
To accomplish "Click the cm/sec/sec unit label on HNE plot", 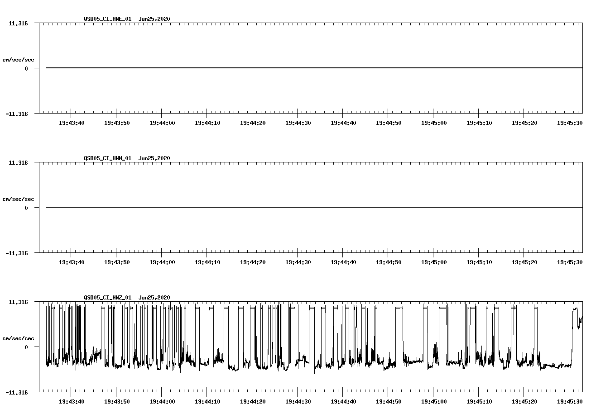I will pos(18,60).
